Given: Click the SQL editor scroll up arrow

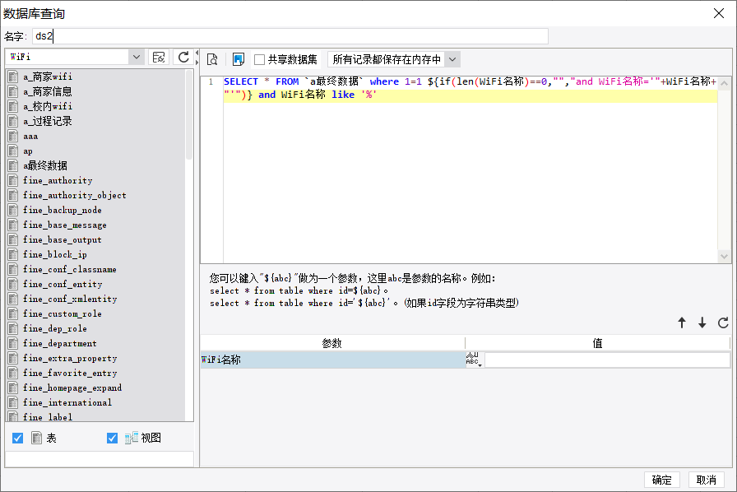Looking at the screenshot, I should coord(724,83).
